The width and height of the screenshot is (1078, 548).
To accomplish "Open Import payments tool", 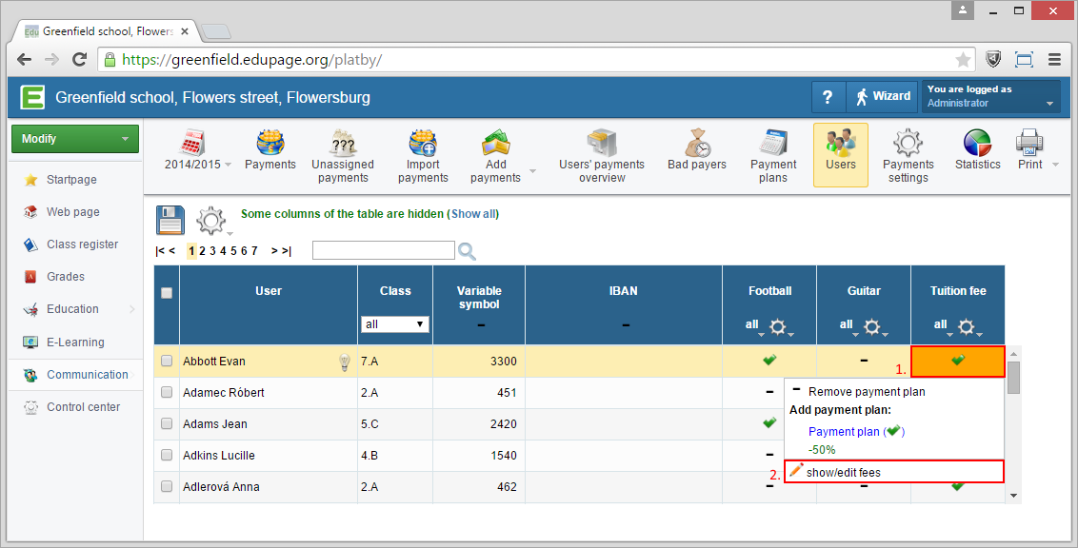I will (423, 157).
